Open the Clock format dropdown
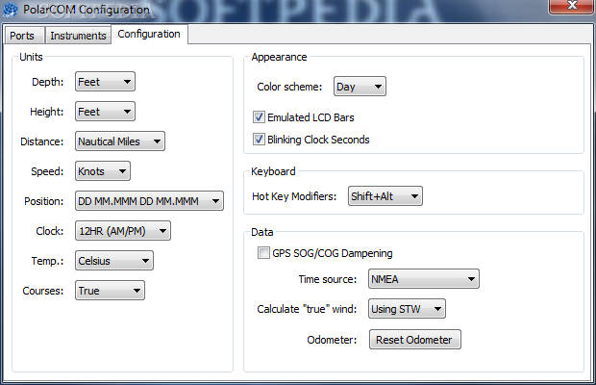The width and height of the screenshot is (596, 385). pyautogui.click(x=123, y=231)
